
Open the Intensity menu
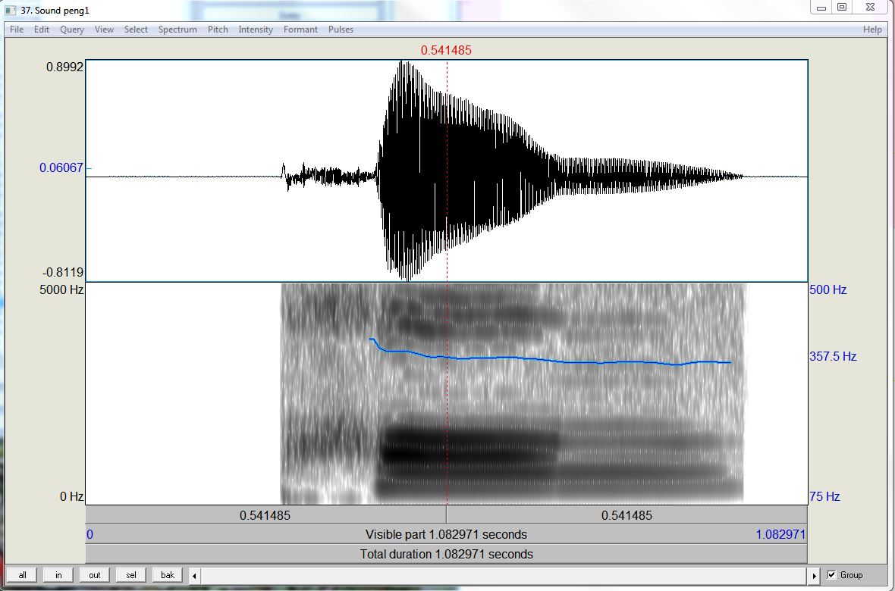(x=255, y=30)
